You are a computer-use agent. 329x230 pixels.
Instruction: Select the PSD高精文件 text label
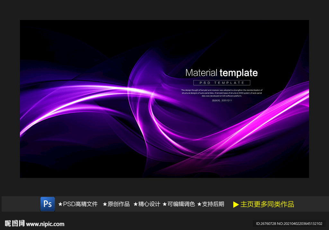pos(80,204)
